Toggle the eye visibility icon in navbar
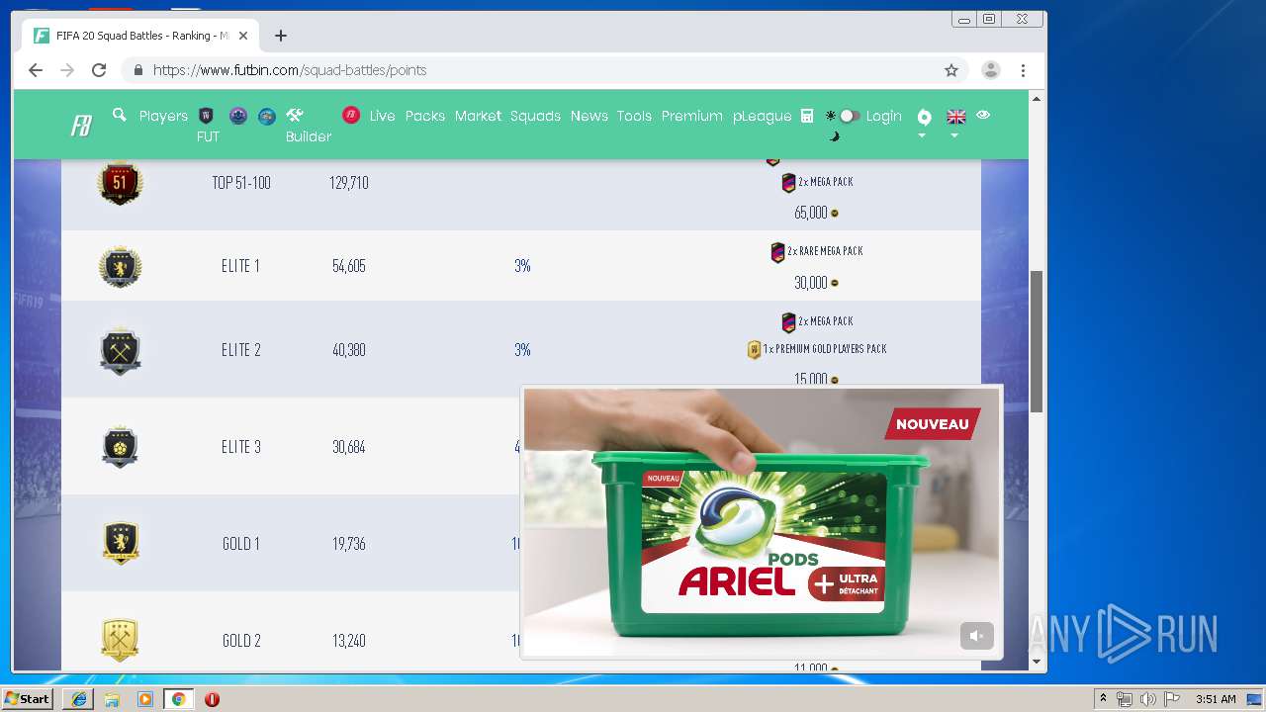The width and height of the screenshot is (1266, 712). [983, 115]
